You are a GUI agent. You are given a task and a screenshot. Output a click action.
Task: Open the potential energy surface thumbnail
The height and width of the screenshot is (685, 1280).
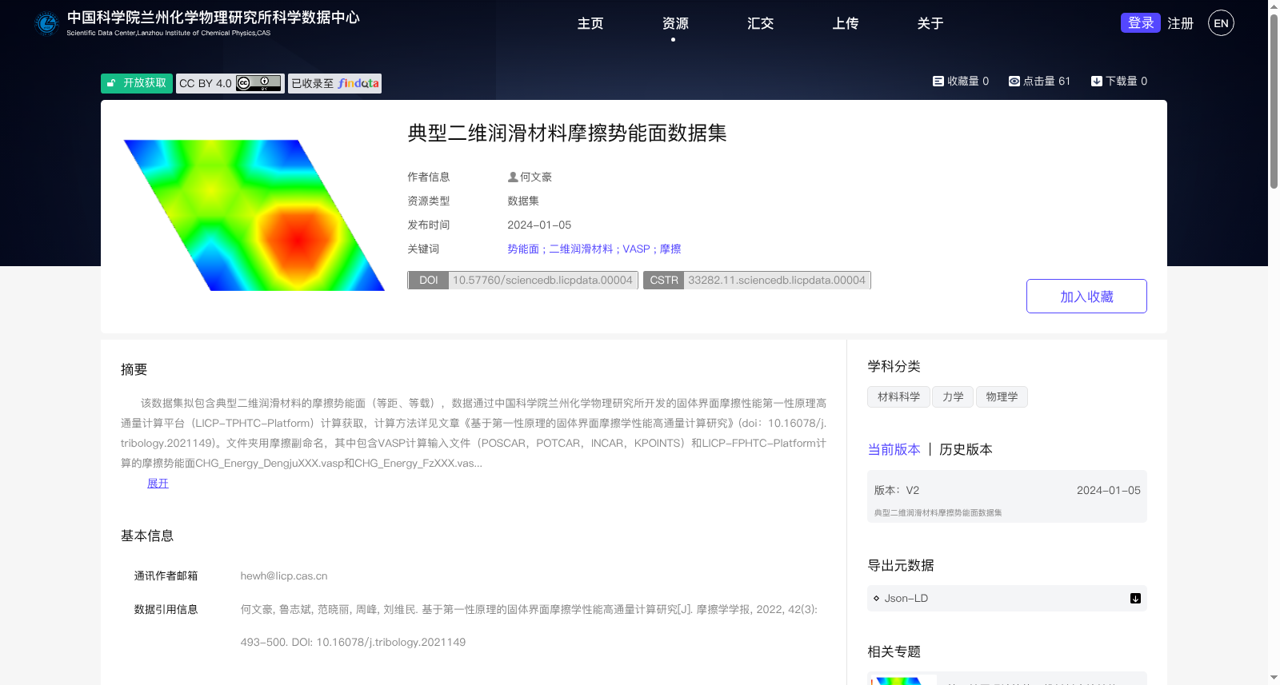coord(254,215)
